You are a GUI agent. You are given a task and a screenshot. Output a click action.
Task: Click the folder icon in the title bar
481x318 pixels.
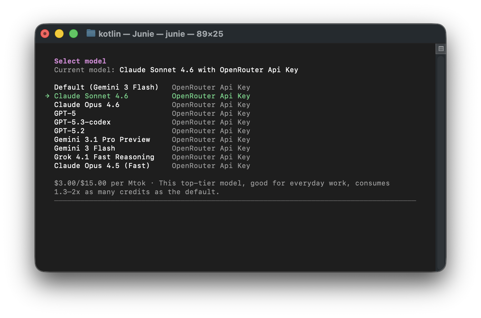click(91, 33)
